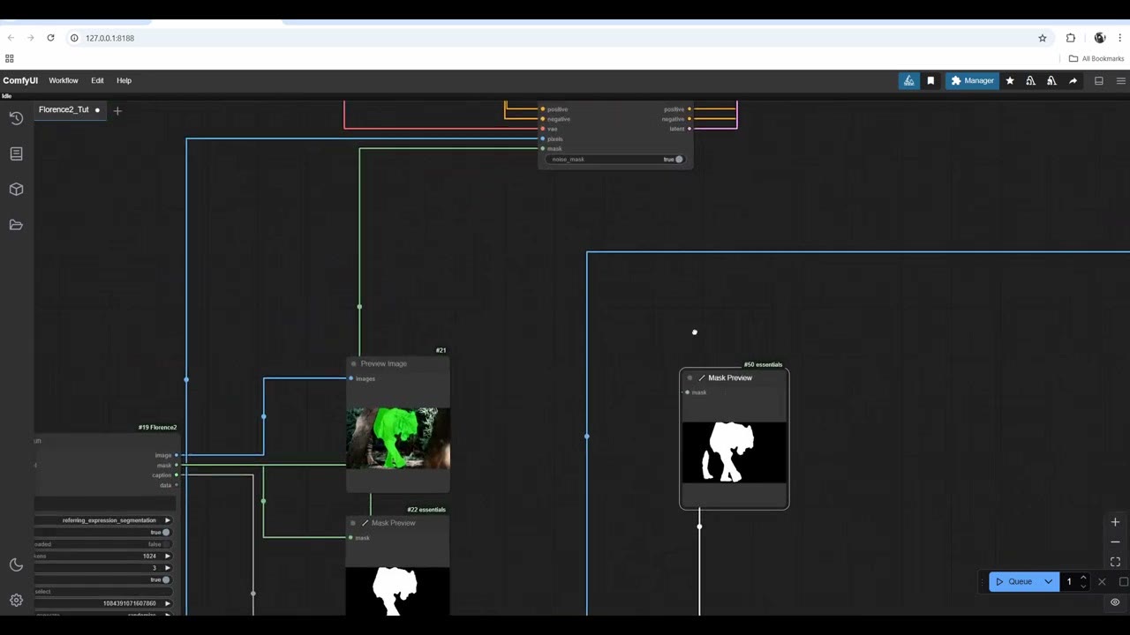The image size is (1130, 635).
Task: Cancel the current run with X icon
Action: tap(1102, 581)
